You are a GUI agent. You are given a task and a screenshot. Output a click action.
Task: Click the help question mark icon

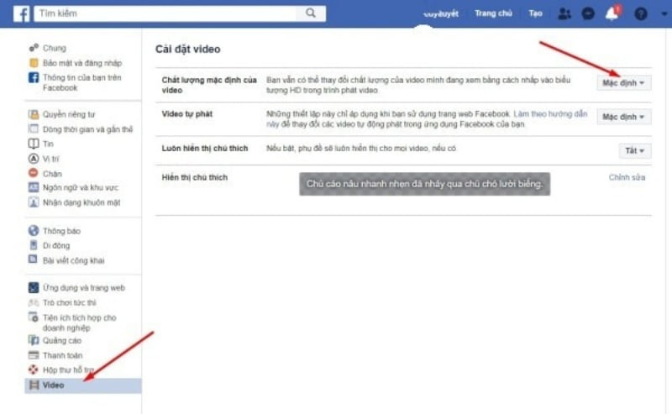click(641, 14)
